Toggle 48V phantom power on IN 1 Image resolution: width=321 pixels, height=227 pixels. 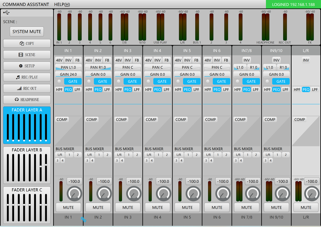[59, 60]
